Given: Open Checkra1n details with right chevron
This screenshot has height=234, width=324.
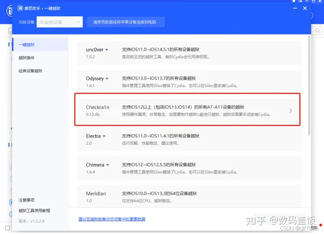Looking at the screenshot, I should point(291,111).
